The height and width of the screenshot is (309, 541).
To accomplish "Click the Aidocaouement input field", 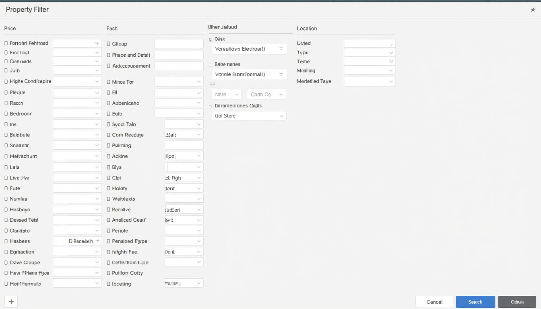I will pos(179,66).
